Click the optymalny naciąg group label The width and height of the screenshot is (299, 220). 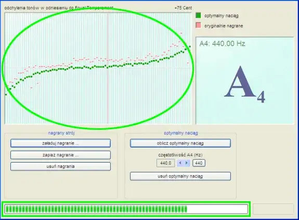pos(181,133)
